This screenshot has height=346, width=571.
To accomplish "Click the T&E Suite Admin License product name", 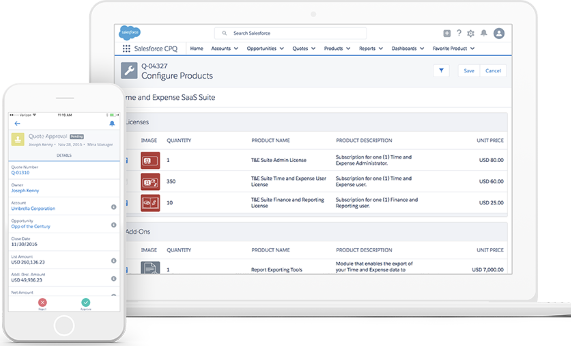I will tap(279, 160).
